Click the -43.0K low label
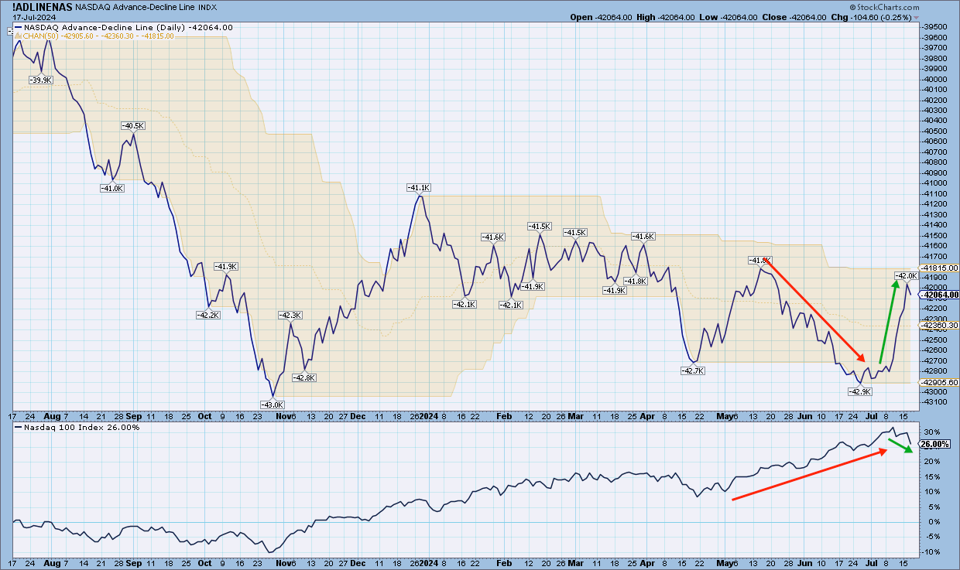960x570 pixels. (273, 404)
